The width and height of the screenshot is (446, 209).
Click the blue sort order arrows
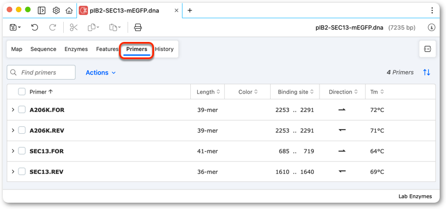point(426,72)
